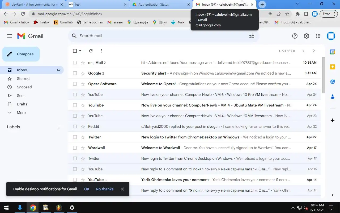Select the Google Security alert email checkbox
This screenshot has width=340, height=213.
[75, 73]
